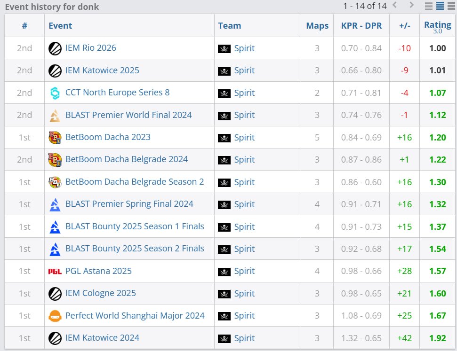This screenshot has width=457, height=351.
Task: Open BLAST Bounty 2025 Season 2 Finals link
Action: click(x=135, y=249)
